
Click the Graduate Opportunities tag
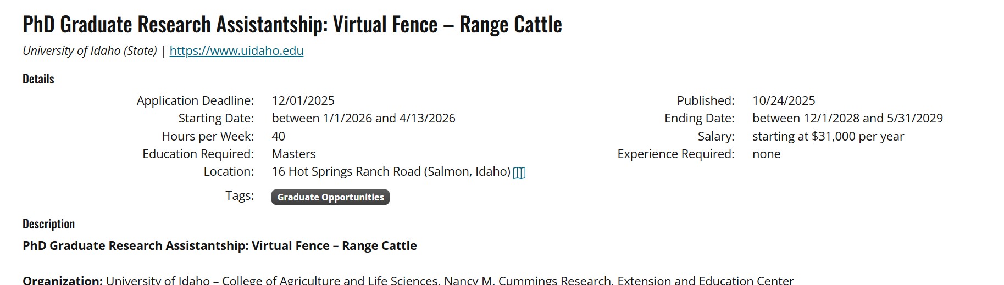coord(330,197)
